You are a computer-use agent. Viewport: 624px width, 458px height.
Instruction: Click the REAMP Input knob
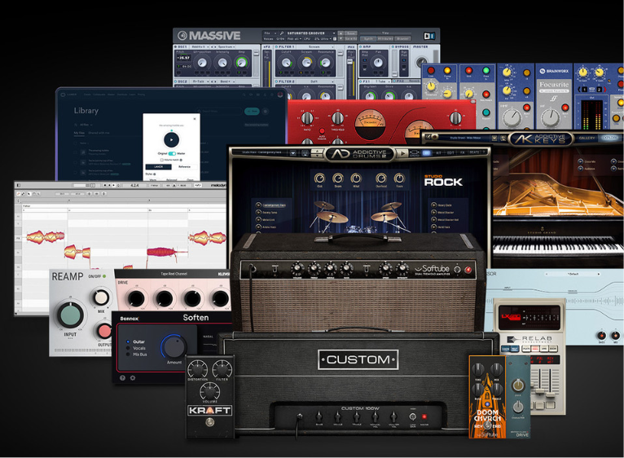tap(70, 315)
